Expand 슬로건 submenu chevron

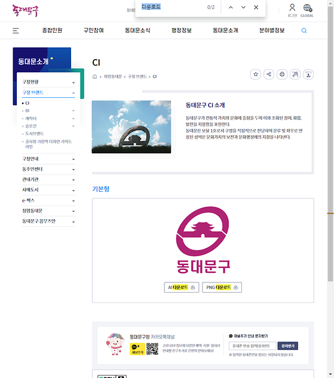[73, 126]
